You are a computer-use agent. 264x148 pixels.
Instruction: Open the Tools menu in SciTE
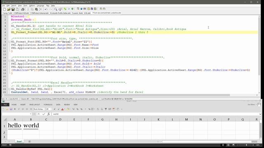point(25,5)
